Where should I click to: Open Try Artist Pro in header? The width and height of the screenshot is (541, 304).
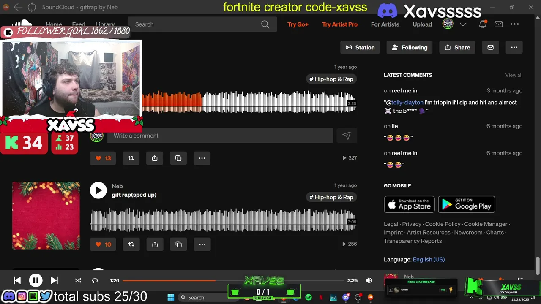[x=340, y=24]
